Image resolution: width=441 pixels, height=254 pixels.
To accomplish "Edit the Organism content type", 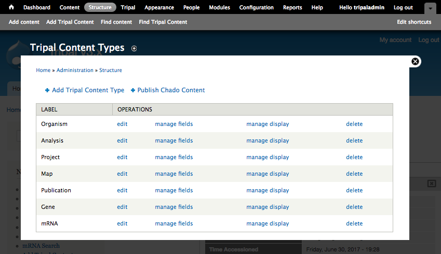I will click(122, 124).
